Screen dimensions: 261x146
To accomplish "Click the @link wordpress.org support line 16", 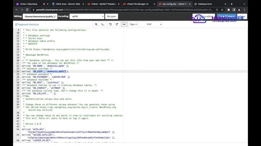I will coord(66,49).
